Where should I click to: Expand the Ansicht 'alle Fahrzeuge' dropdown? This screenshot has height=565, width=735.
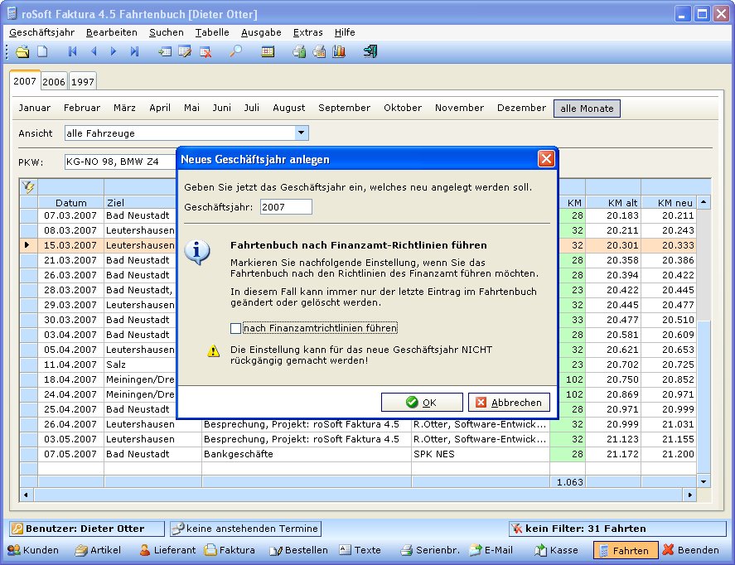[x=302, y=133]
